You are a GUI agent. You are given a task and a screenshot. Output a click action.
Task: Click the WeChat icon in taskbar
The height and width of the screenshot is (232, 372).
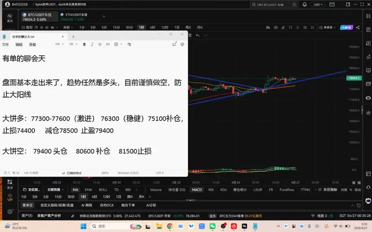(x=212, y=226)
